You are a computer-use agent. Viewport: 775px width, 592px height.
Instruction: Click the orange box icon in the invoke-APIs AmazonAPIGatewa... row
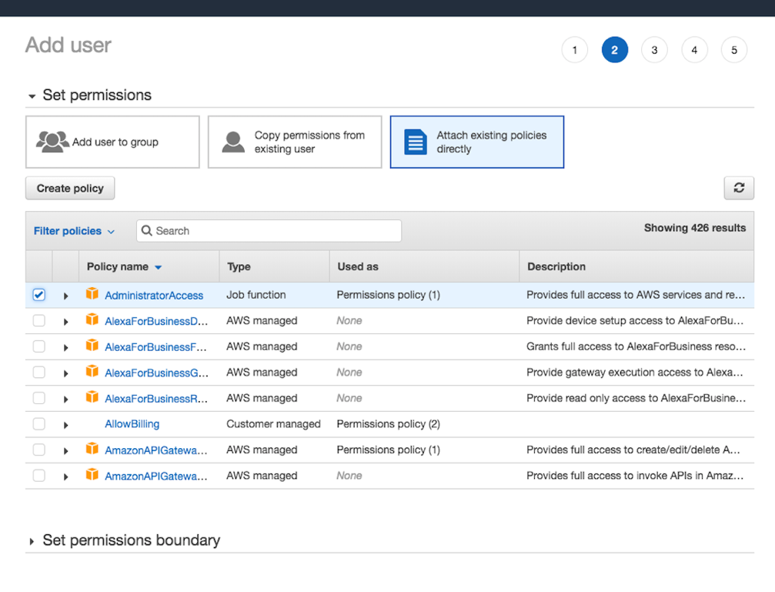[92, 474]
